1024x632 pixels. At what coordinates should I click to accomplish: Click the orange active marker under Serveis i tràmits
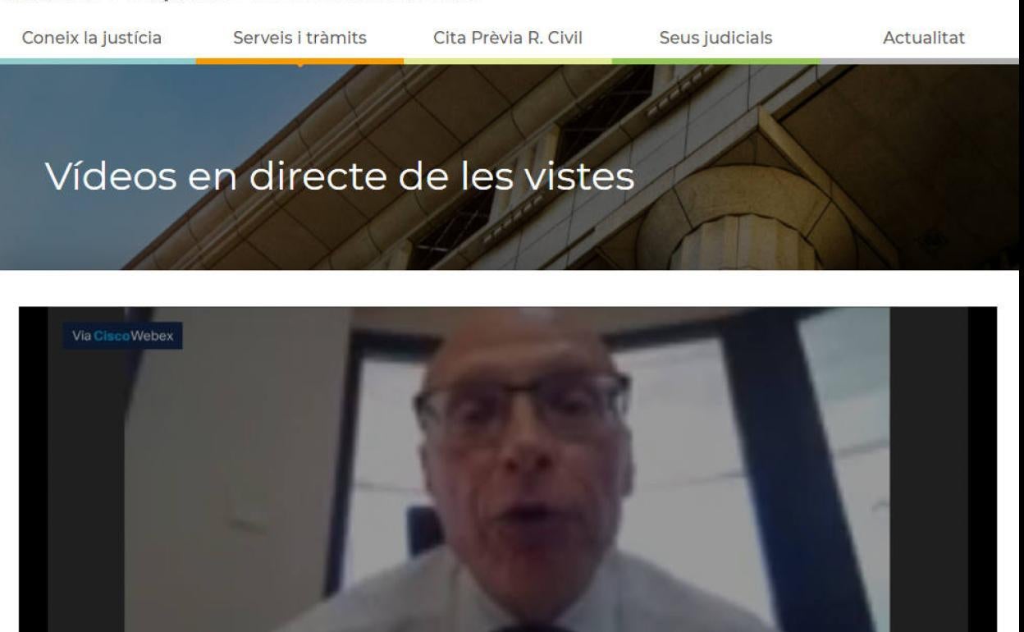(299, 65)
